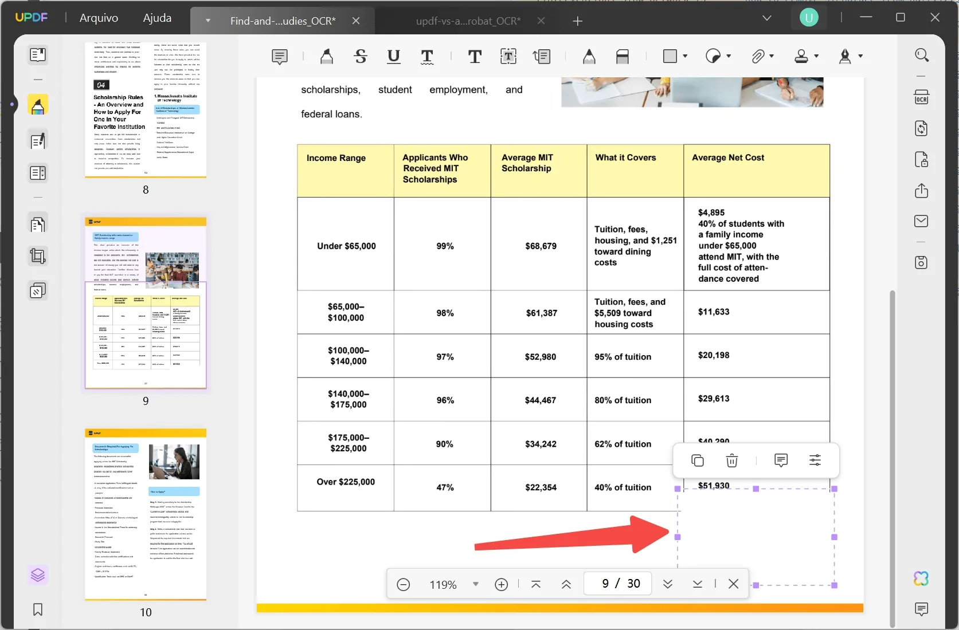Open the Edit PDF mode icon
The image size is (959, 630).
point(38,141)
